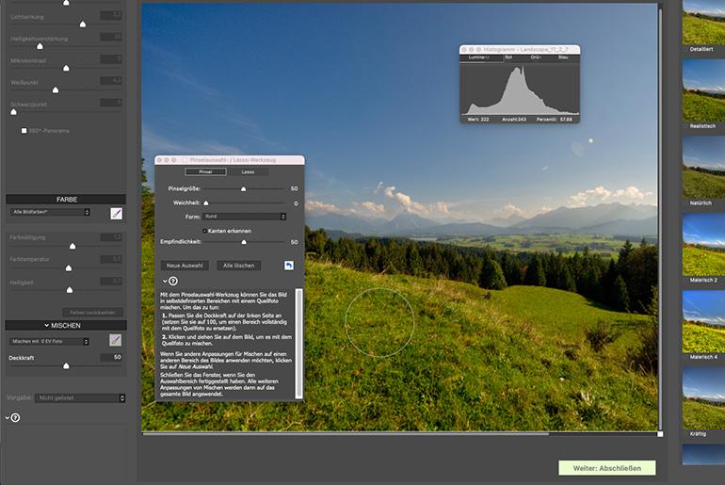
Task: Open the blending brush tool next to Mischen dropdown
Action: [116, 340]
